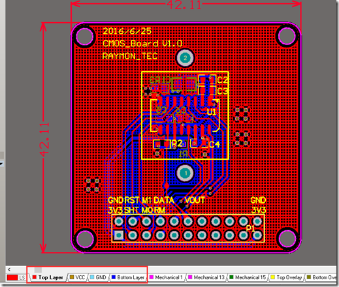This screenshot has height=287, width=339.
Task: Open the GND layer tab
Action: coord(98,277)
